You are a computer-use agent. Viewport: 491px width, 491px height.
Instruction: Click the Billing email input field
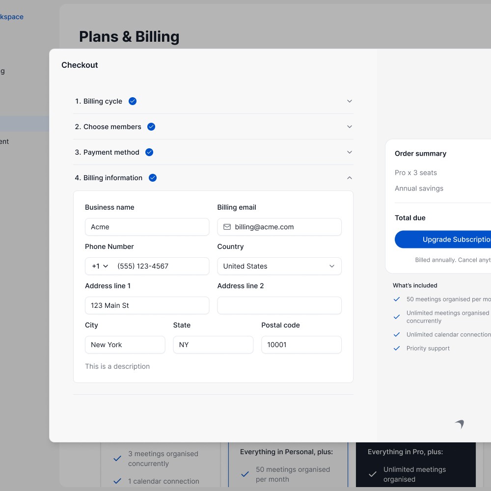click(279, 227)
